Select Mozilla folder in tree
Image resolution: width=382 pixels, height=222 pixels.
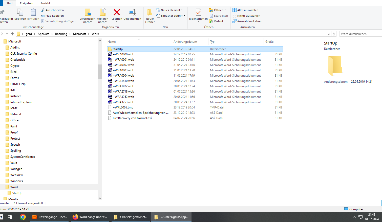tap(13, 199)
